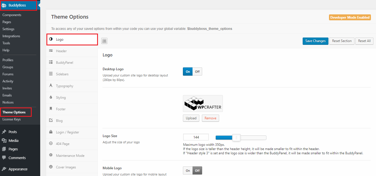This screenshot has width=376, height=176.
Task: Click the Pages icon above Comments
Action: pyautogui.click(x=4, y=149)
